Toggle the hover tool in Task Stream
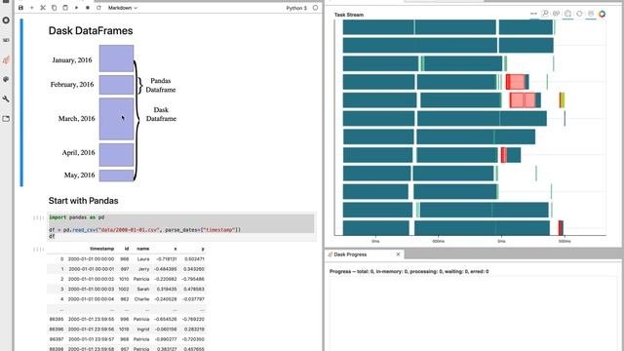Viewport: 624px width, 351px height. click(591, 14)
